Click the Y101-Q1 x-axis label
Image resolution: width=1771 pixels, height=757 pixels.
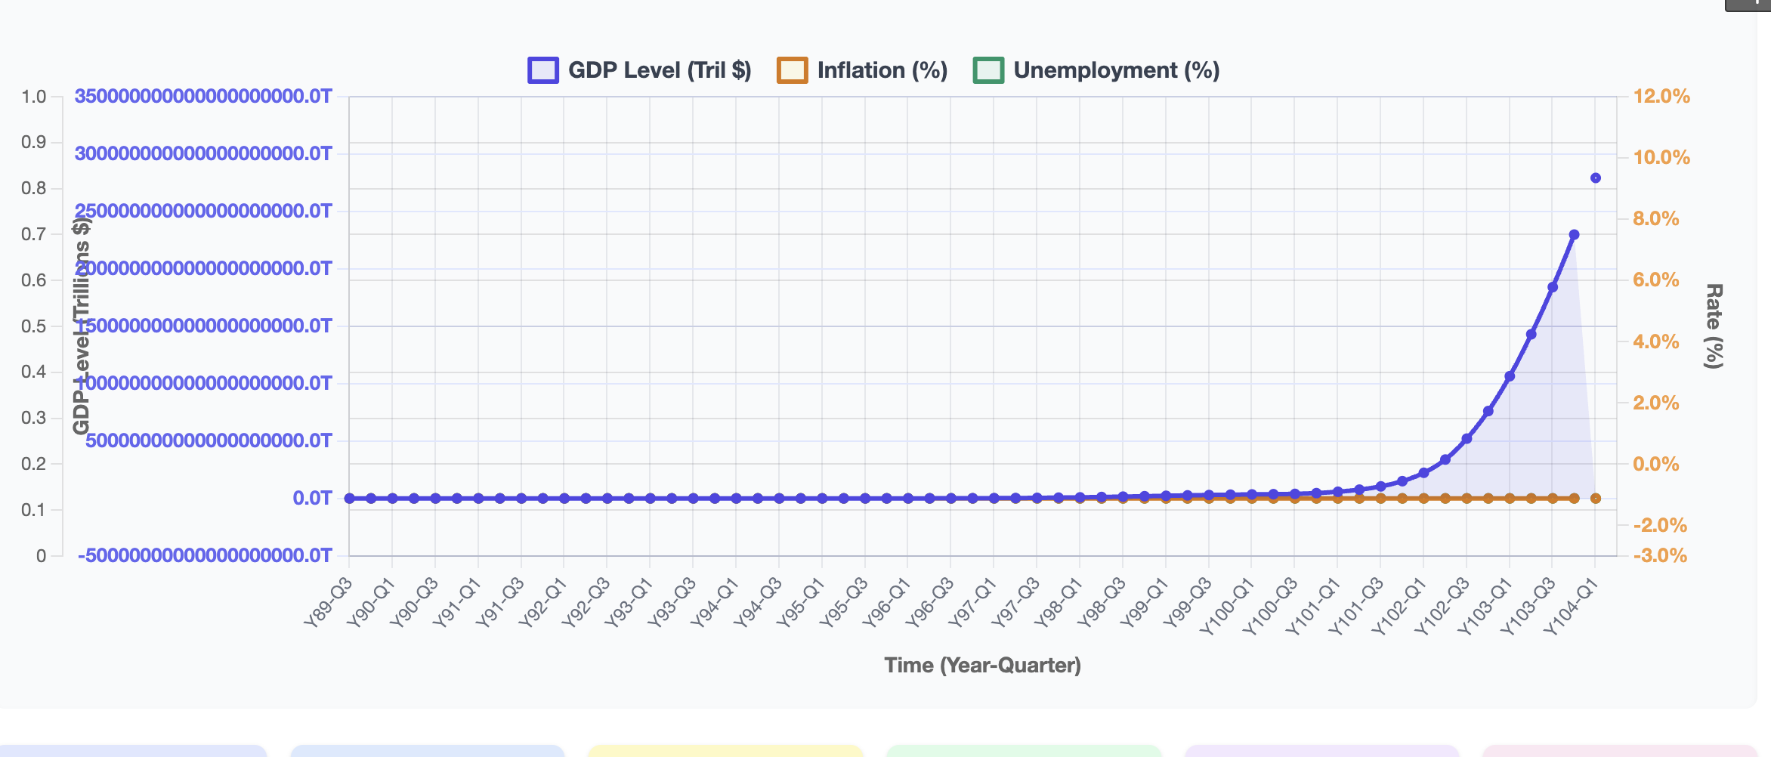coord(1315,606)
